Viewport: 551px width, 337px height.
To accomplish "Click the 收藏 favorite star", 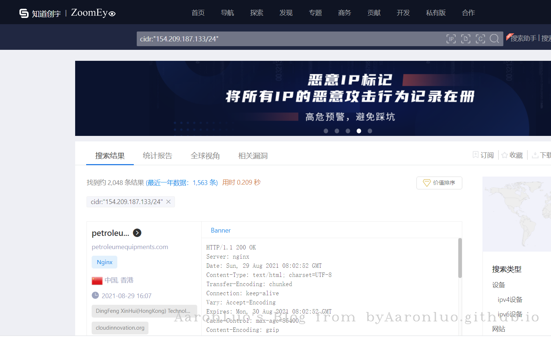I will coord(505,155).
